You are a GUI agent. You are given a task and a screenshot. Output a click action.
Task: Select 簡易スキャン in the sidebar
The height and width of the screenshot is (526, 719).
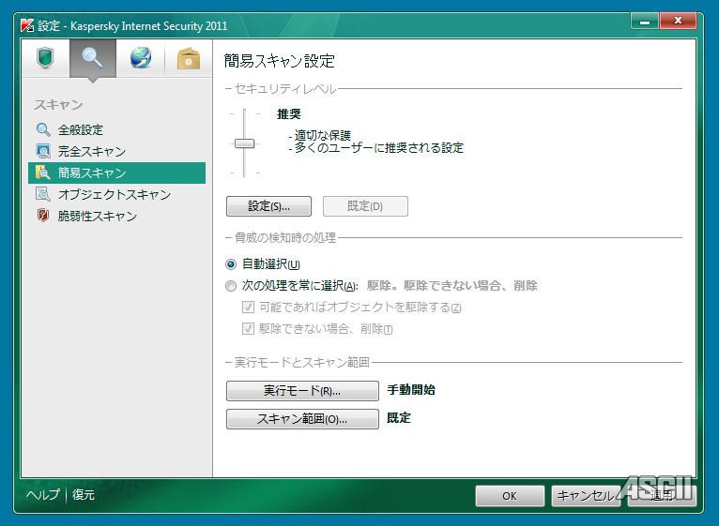[x=116, y=173]
